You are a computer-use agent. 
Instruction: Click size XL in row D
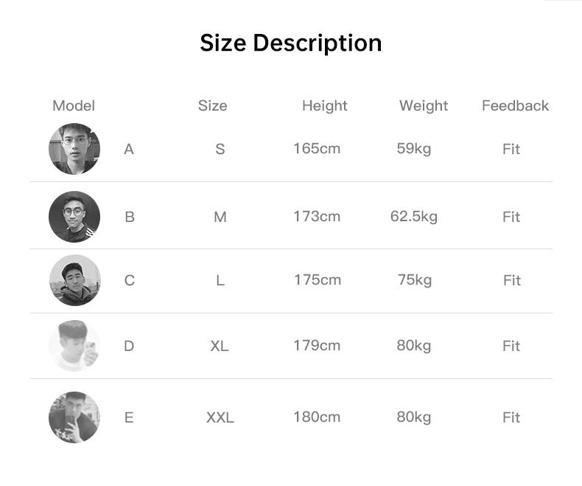219,346
